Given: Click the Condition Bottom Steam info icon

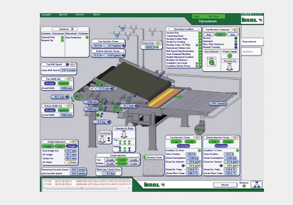Looking at the screenshot, I should (x=197, y=66).
